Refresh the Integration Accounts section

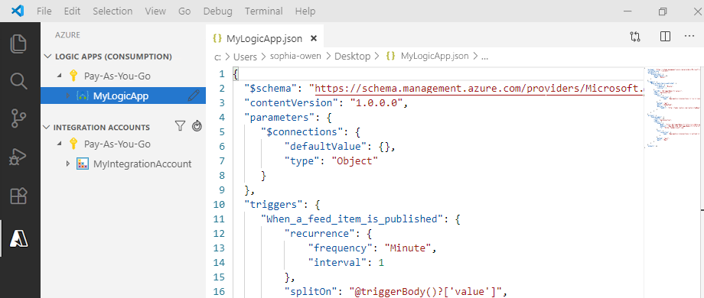[197, 127]
